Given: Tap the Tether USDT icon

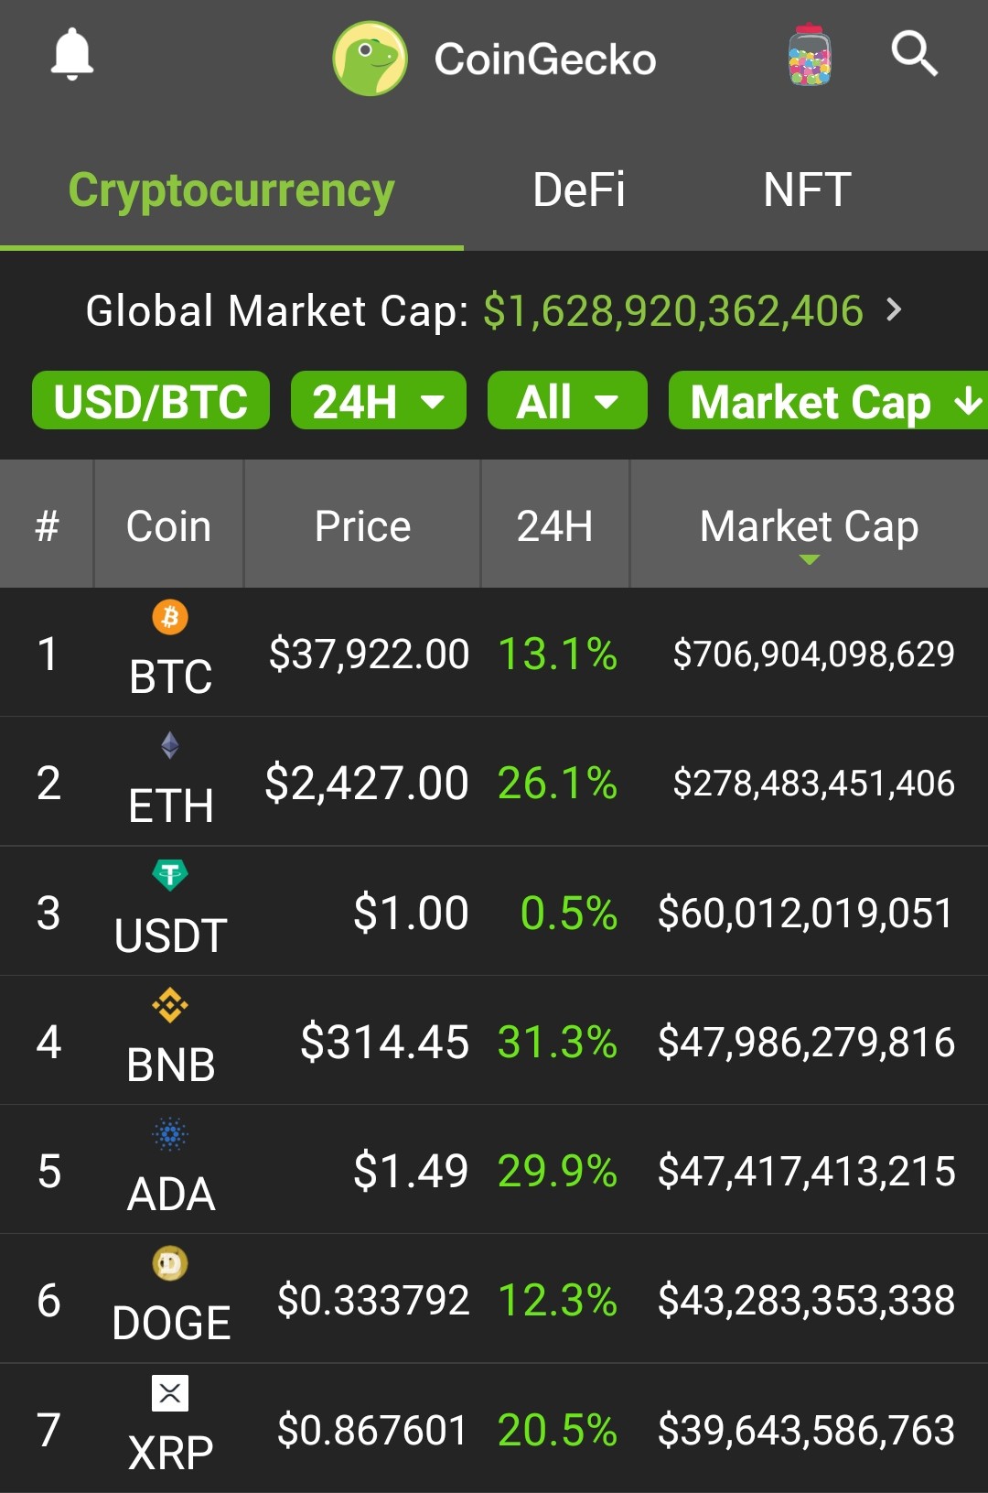Looking at the screenshot, I should click(x=170, y=875).
